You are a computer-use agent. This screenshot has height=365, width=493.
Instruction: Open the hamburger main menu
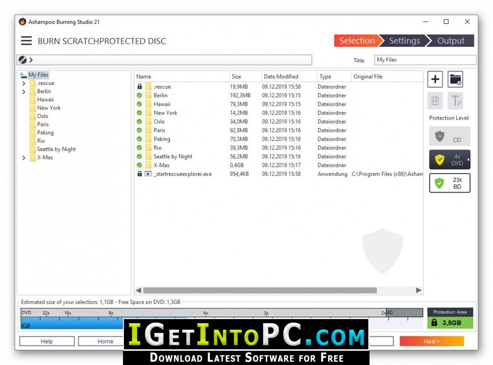click(x=26, y=41)
